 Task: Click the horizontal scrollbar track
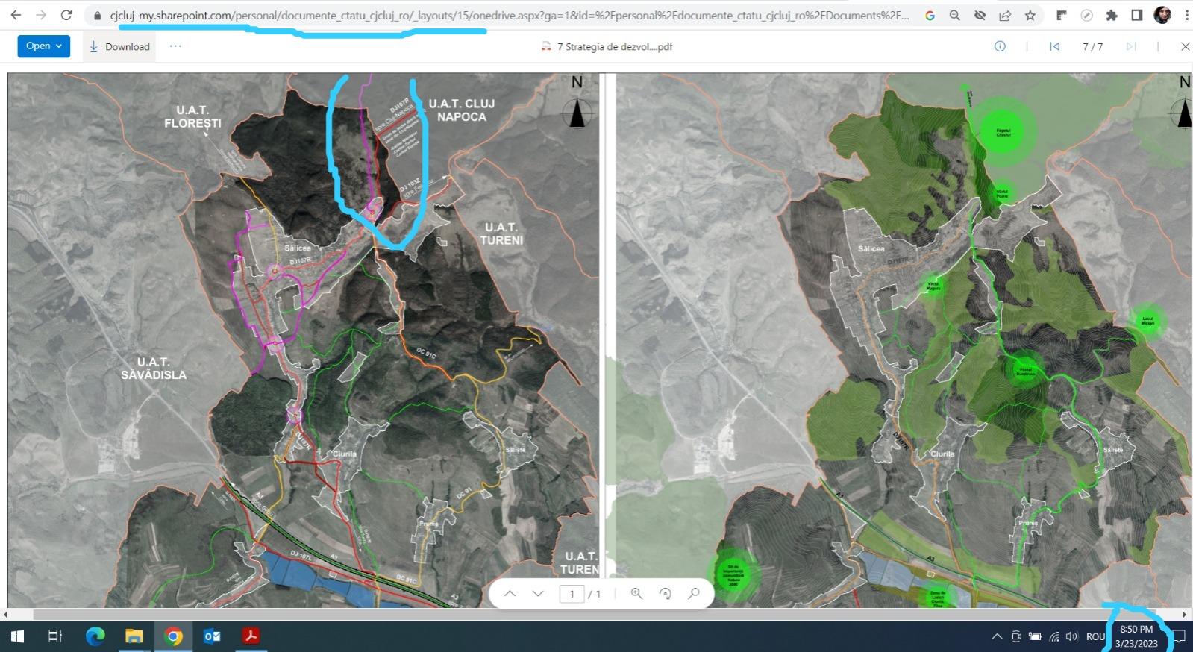597,615
